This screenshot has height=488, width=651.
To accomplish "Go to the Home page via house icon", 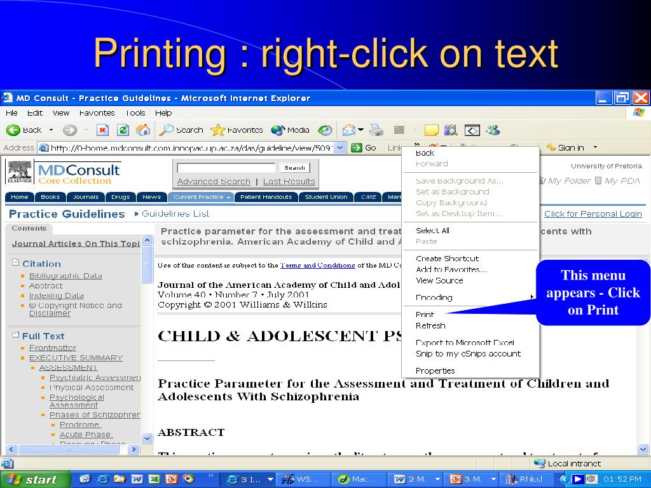I will (x=143, y=130).
